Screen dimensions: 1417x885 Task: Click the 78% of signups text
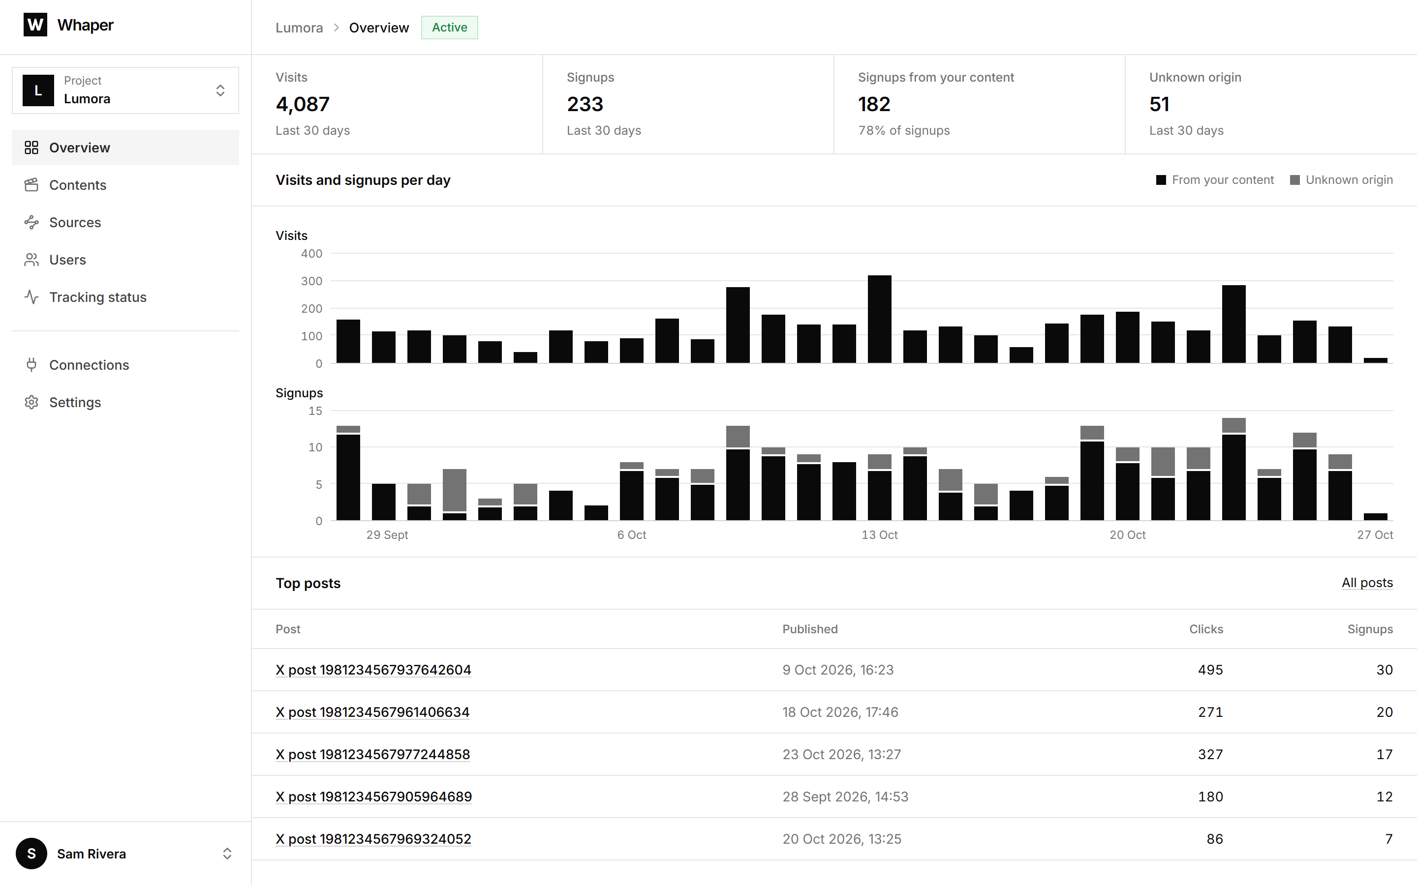pyautogui.click(x=904, y=130)
